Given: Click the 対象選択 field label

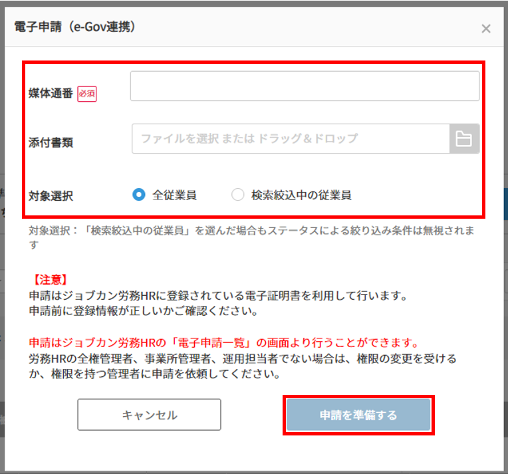Looking at the screenshot, I should point(51,195).
